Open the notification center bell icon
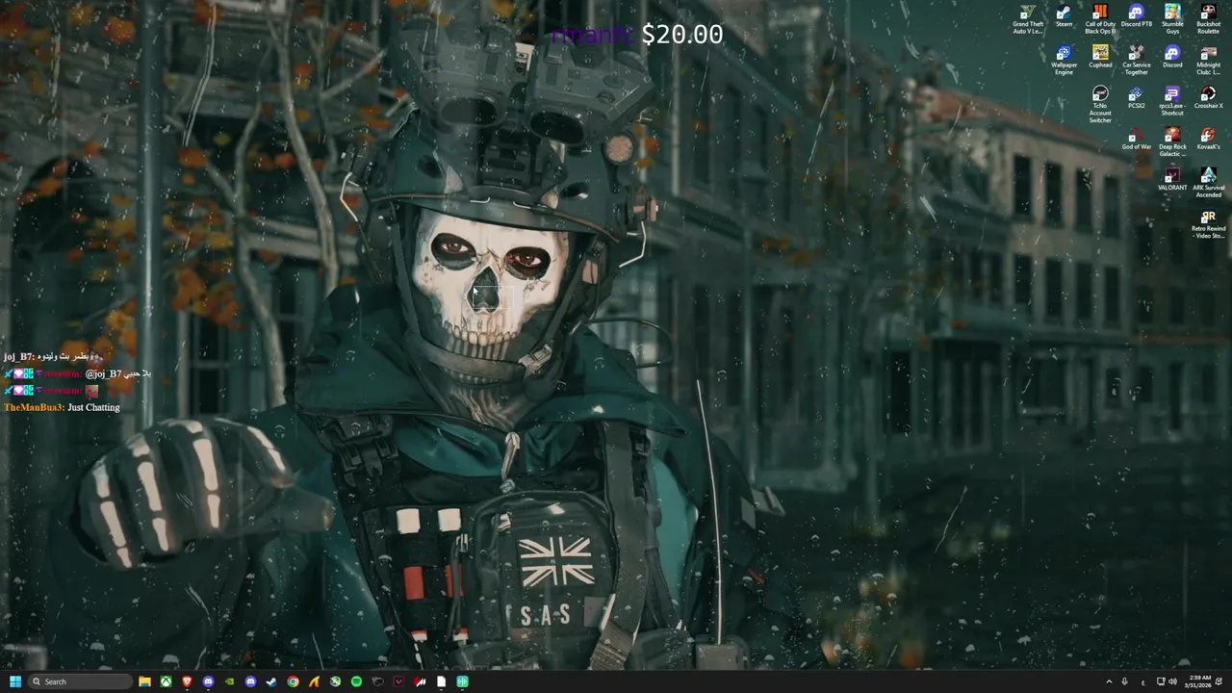Image resolution: width=1232 pixels, height=693 pixels. [x=1219, y=681]
